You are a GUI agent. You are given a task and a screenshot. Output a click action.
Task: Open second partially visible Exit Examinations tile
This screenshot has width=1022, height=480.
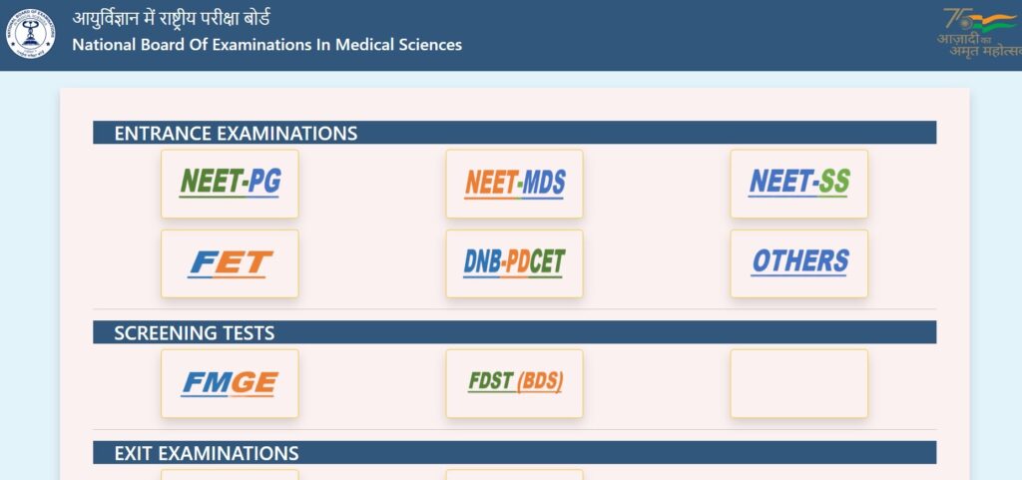click(x=514, y=475)
